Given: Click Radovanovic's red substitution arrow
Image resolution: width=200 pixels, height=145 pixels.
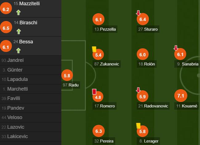Looking at the screenshot, I should (138, 90).
